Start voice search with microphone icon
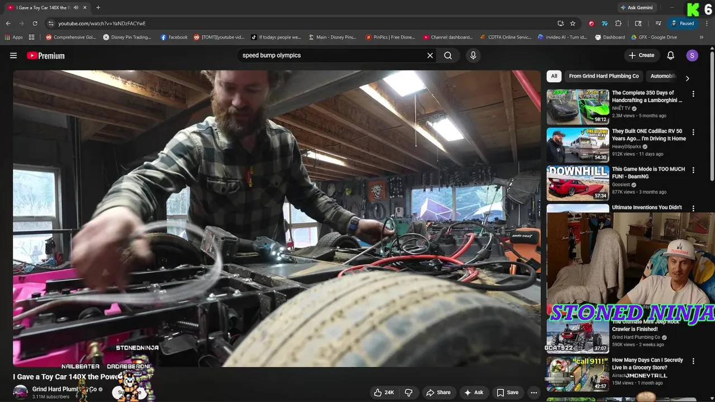This screenshot has height=402, width=715. (x=473, y=55)
